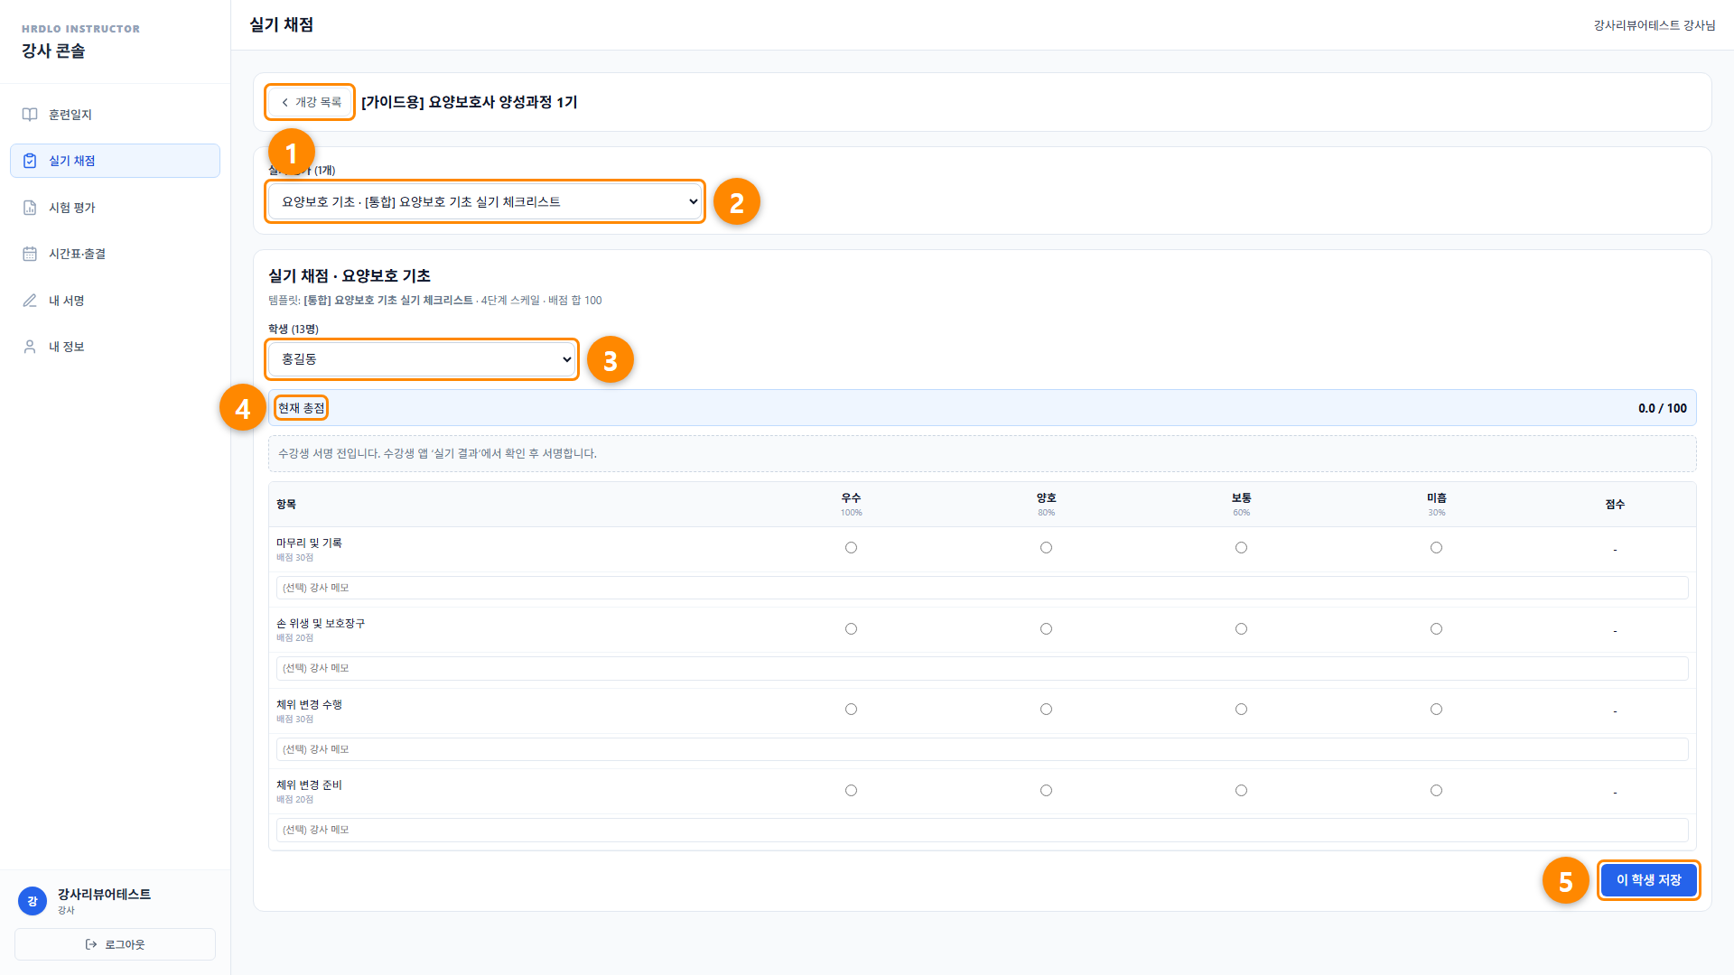This screenshot has width=1734, height=975.
Task: Click the 훈련일지 book icon in sidebar
Action: coord(30,115)
